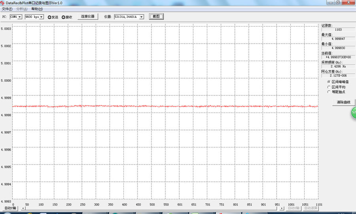Click the 当前值 current value field
Viewport: 356px width, 214px height.
(338, 57)
